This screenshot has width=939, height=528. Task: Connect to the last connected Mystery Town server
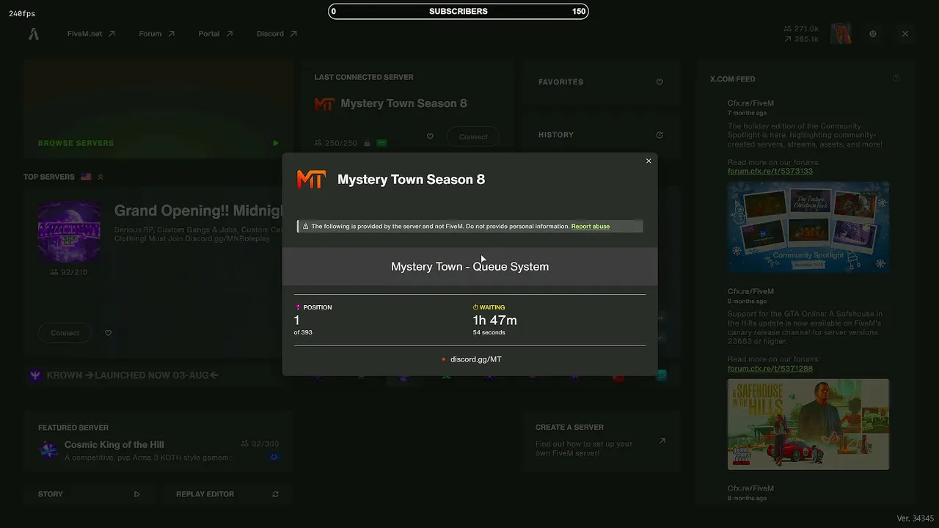473,136
